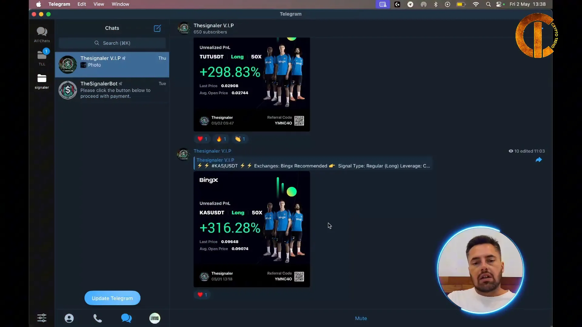582x327 pixels.
Task: Open Thesignaler V.I.P channel header avatar
Action: [184, 28]
